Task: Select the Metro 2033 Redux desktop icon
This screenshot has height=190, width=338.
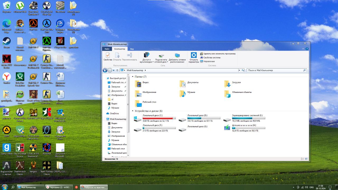Action: [7, 62]
